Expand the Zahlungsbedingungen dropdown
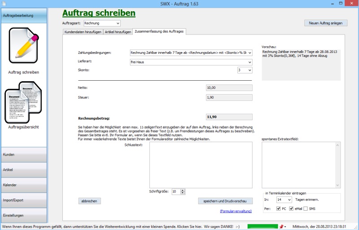The image size is (359, 230). pyautogui.click(x=249, y=52)
